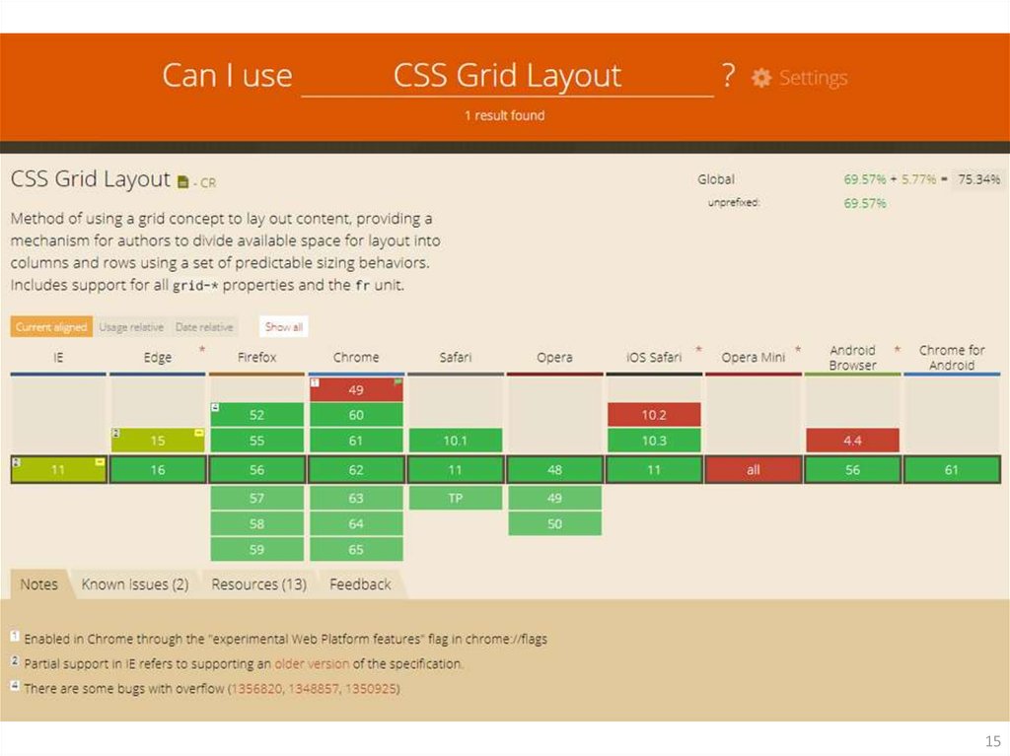Screen dimensions: 1010x756
Task: Select the Opera Mini all cell
Action: [753, 469]
